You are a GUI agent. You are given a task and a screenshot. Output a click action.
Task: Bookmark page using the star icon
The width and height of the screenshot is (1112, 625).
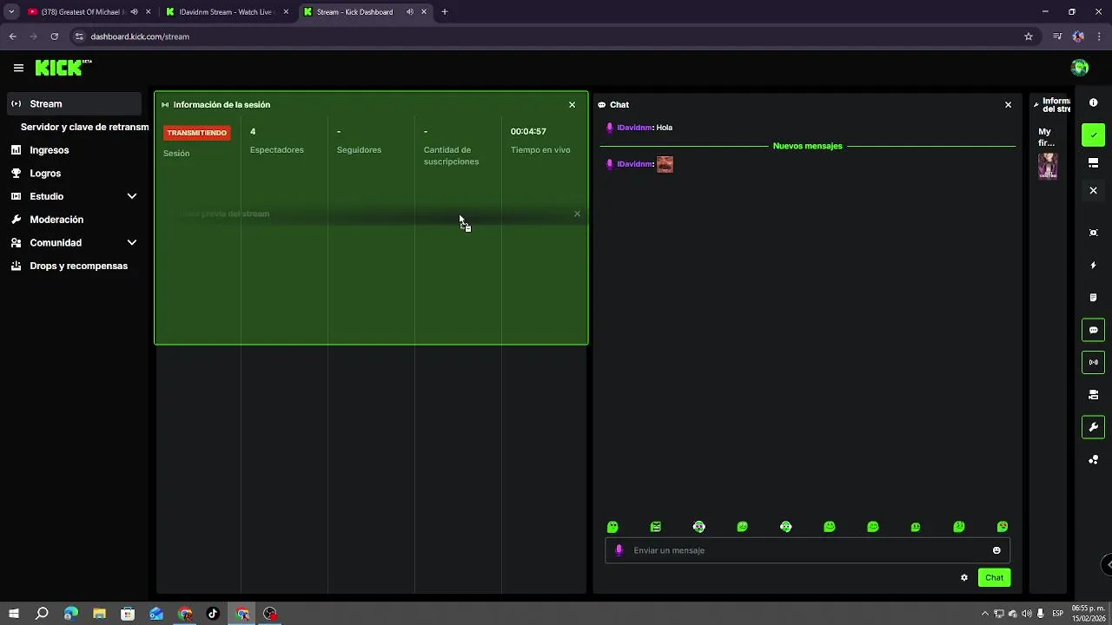tap(1029, 36)
